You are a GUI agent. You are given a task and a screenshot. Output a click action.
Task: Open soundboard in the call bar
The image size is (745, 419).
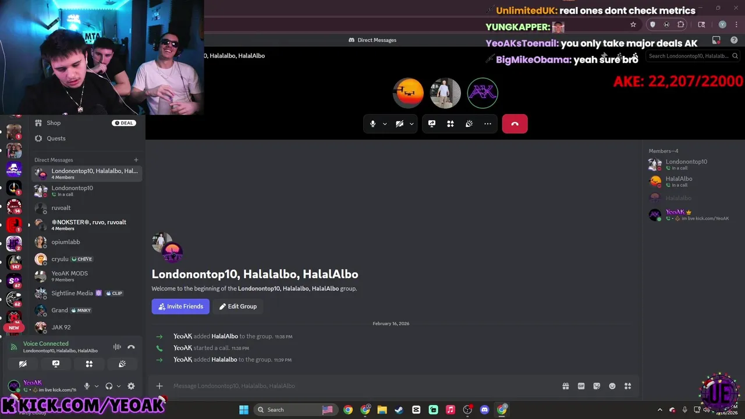(469, 124)
